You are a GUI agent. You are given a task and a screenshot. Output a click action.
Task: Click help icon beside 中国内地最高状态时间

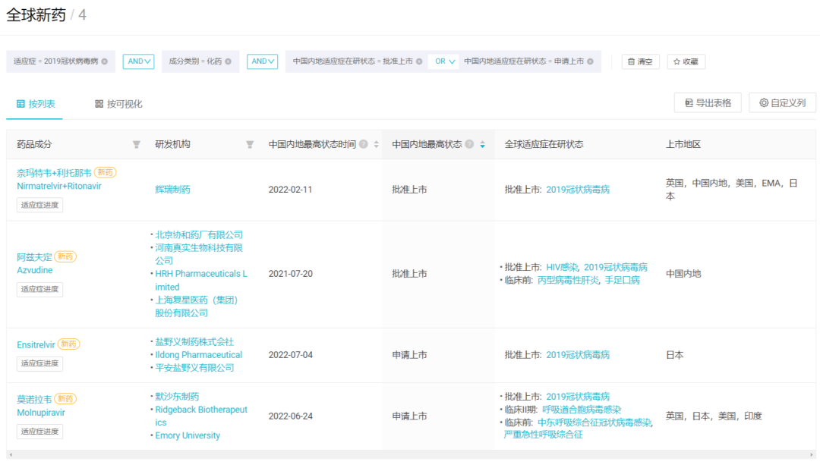click(364, 144)
